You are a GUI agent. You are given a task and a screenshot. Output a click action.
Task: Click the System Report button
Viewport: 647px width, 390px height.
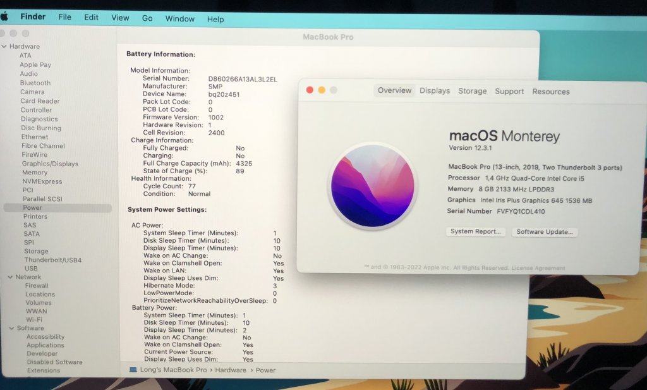click(x=475, y=231)
